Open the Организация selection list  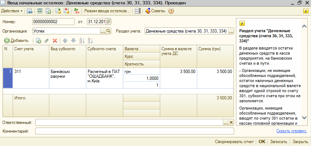click(103, 31)
